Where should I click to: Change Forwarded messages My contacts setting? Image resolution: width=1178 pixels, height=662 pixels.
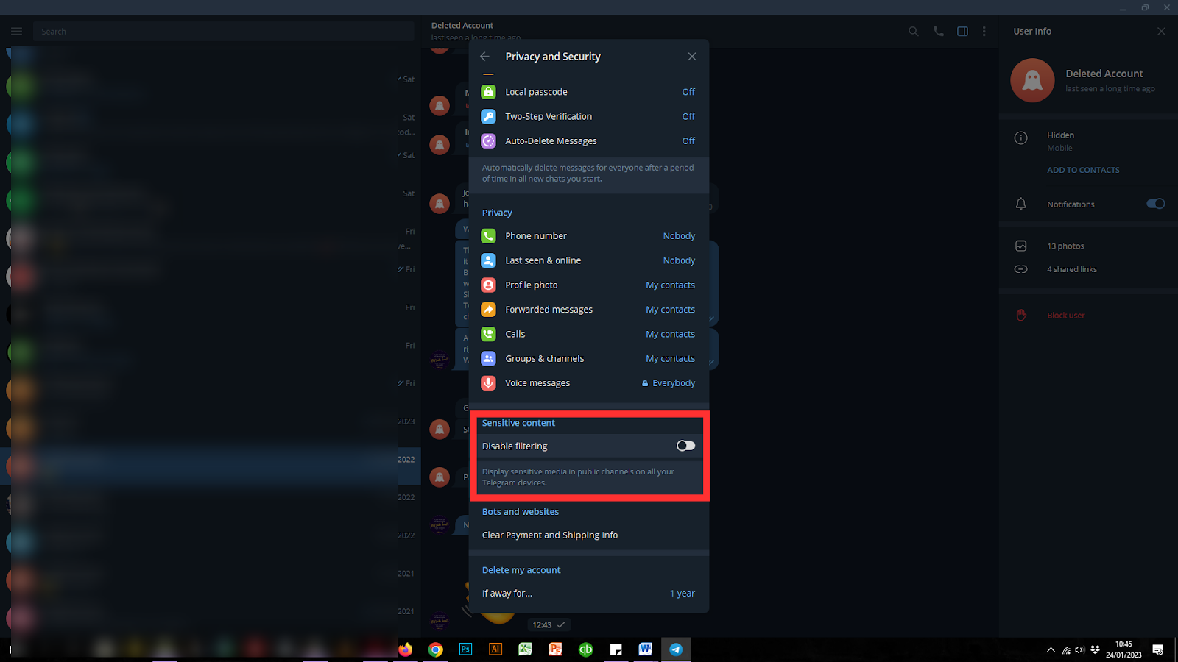pos(670,310)
